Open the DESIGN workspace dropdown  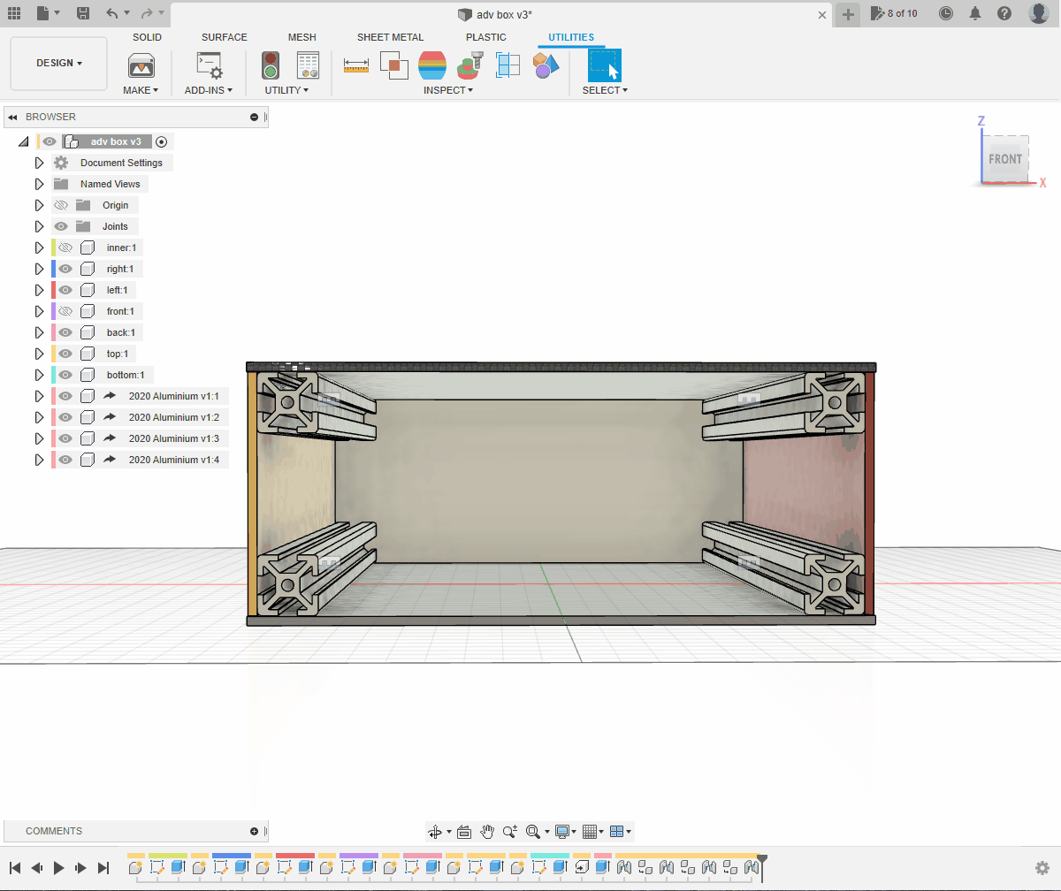[58, 64]
